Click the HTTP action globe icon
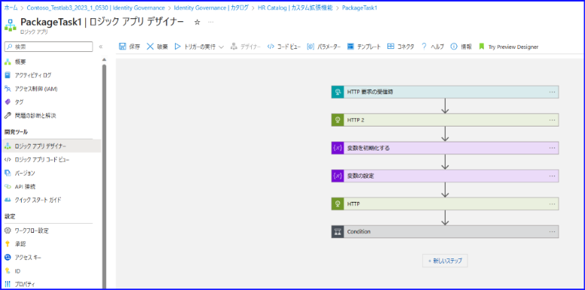 (x=338, y=203)
